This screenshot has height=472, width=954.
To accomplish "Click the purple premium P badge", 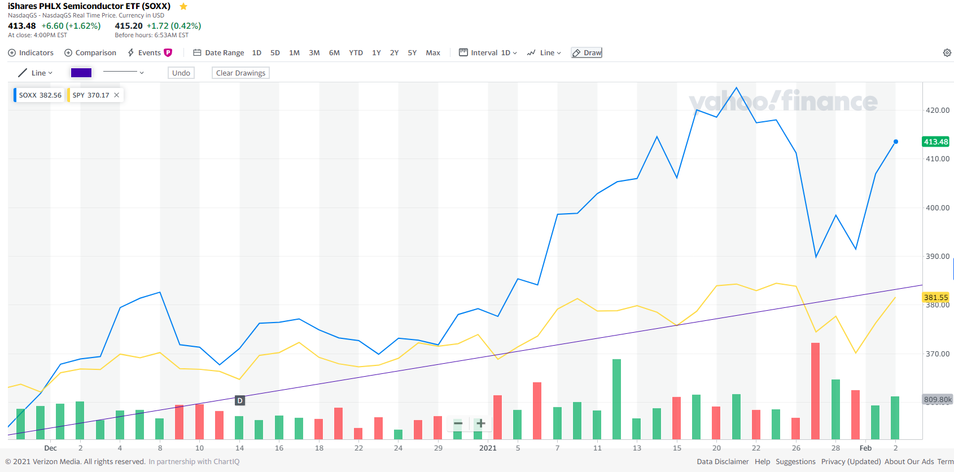I will click(168, 52).
